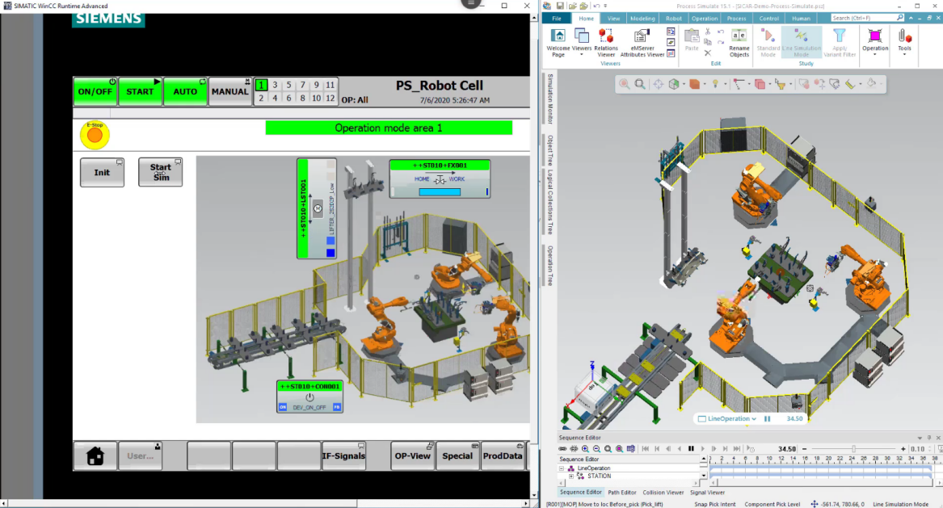Viewport: 943px width, 508px height.
Task: Open the File menu in Process Simulate
Action: click(x=557, y=18)
